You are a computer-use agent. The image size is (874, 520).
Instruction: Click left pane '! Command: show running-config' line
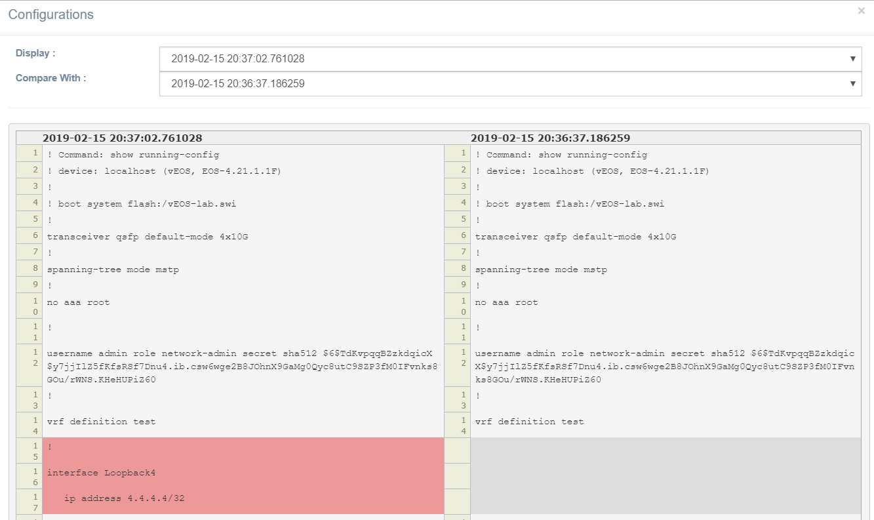[133, 155]
